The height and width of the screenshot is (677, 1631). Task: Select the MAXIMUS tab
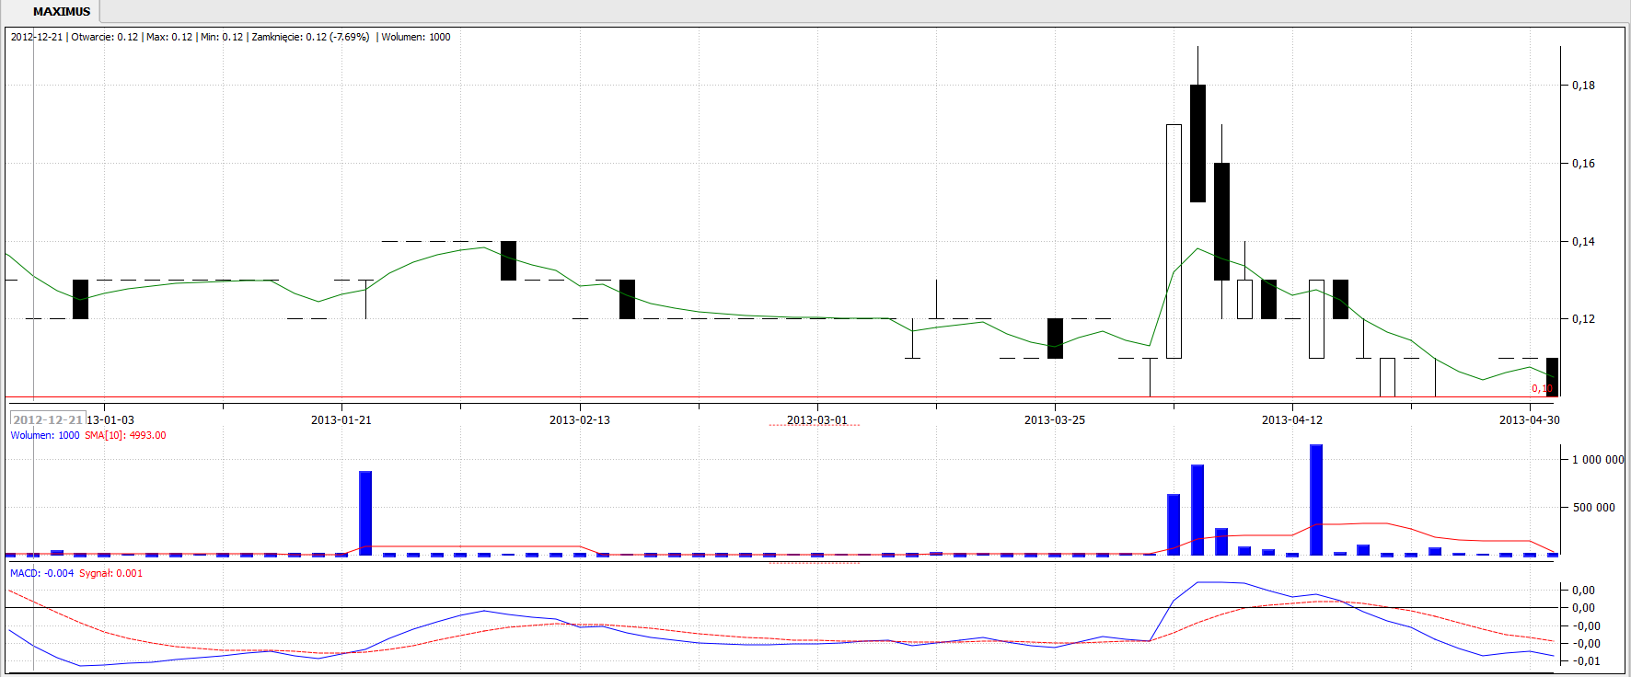61,12
